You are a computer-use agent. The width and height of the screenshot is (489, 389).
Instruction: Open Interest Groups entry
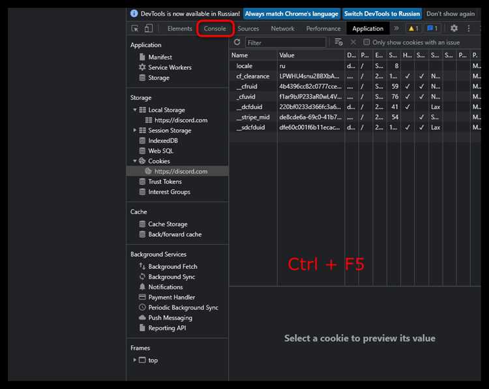[165, 192]
